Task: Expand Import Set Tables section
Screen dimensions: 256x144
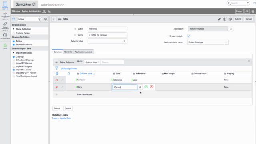Action: click(14, 53)
